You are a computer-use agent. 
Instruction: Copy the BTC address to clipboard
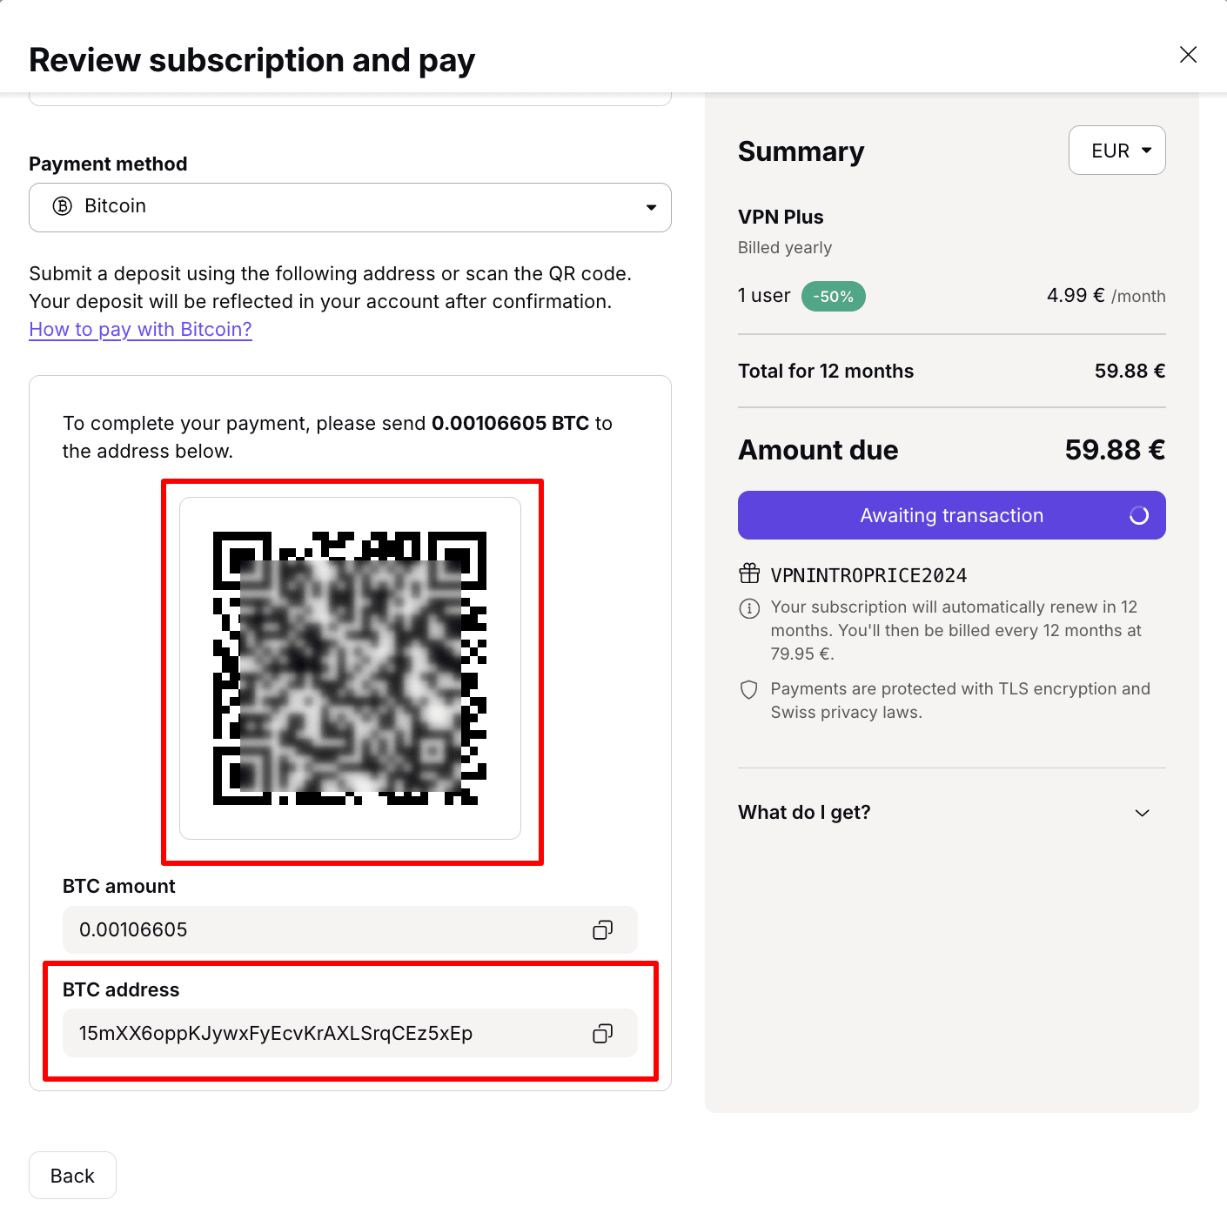coord(602,1034)
